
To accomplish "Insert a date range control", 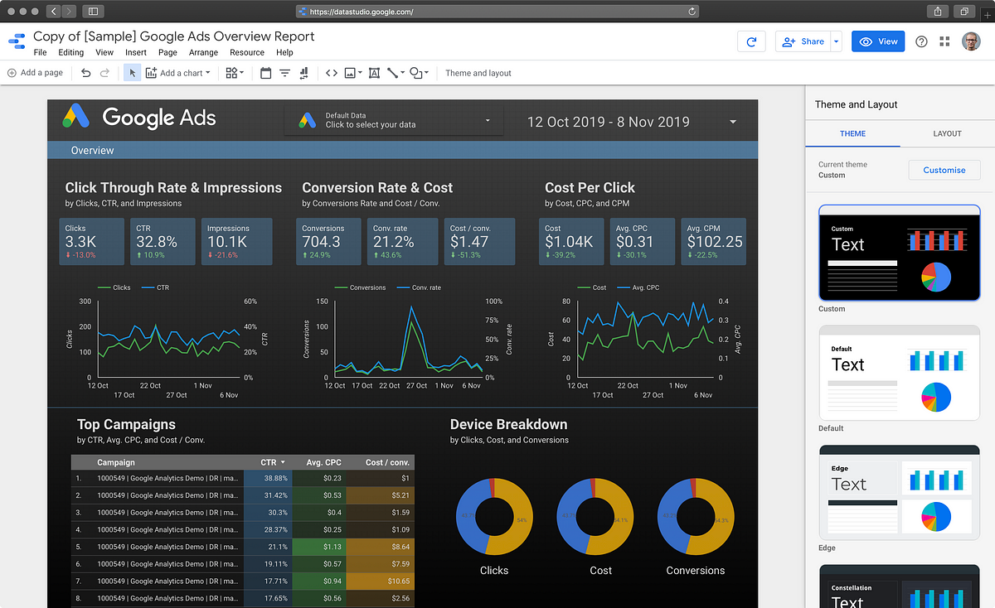I will coord(265,73).
